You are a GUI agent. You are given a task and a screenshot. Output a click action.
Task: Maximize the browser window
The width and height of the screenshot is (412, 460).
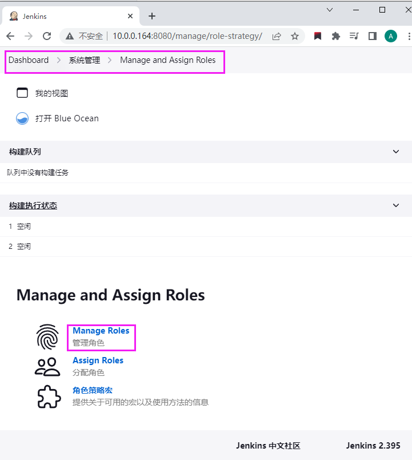382,10
